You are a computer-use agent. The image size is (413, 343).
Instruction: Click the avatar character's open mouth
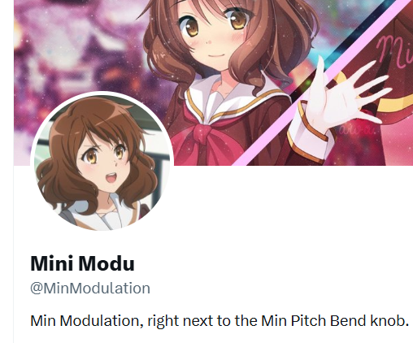112,180
